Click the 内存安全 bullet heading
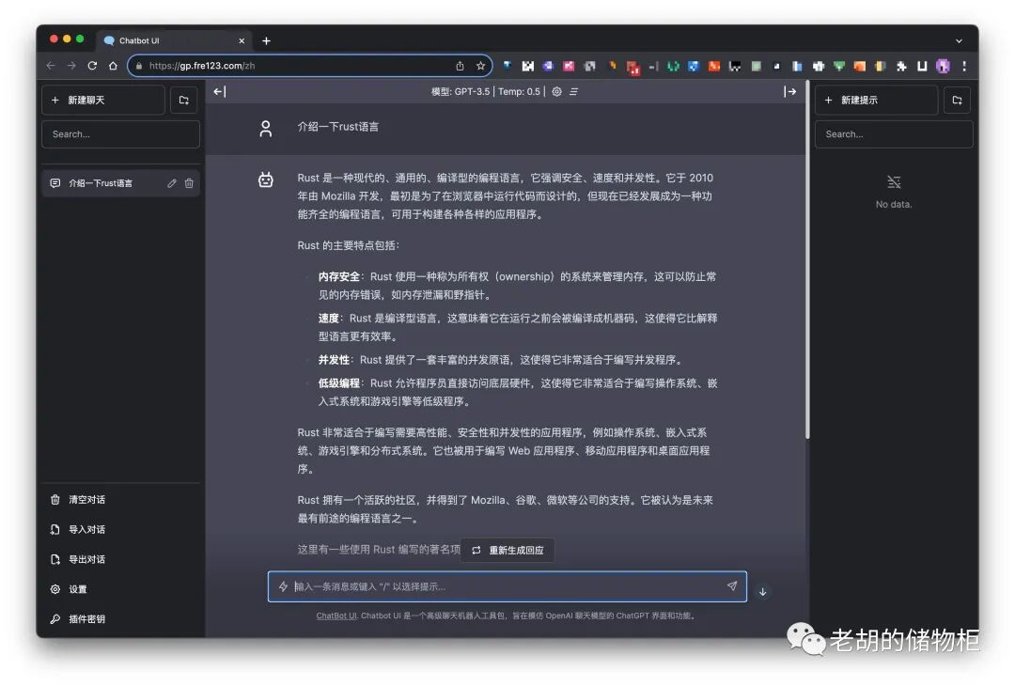Viewport: 1015px width, 686px height. (x=338, y=276)
